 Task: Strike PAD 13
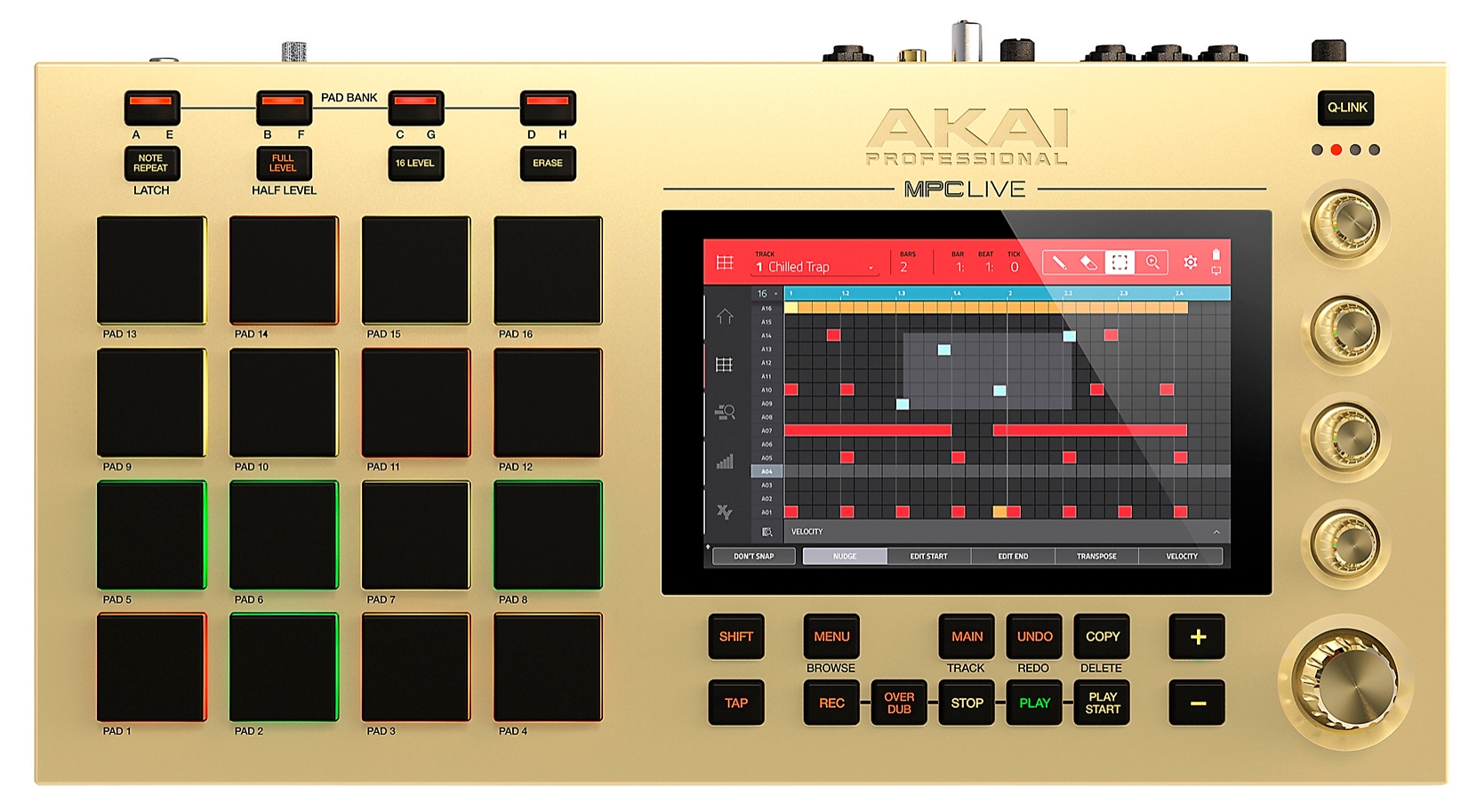pos(152,270)
